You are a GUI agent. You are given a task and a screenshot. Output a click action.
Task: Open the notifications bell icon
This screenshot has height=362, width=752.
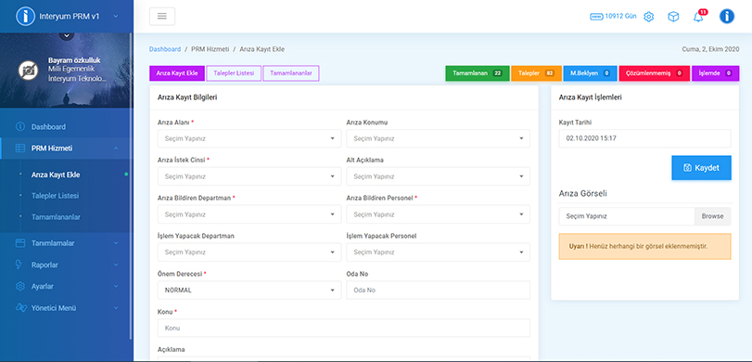tap(698, 17)
